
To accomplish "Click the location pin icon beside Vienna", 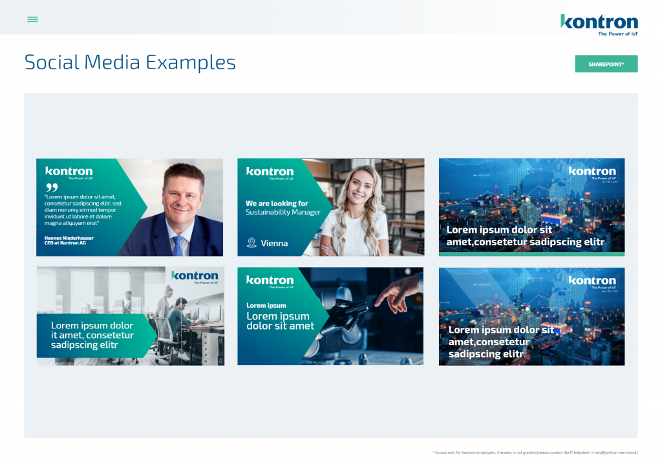I will 251,243.
